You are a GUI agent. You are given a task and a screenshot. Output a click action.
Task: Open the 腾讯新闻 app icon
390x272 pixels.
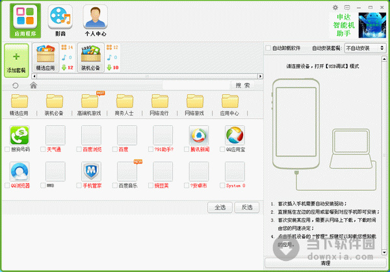click(x=199, y=135)
